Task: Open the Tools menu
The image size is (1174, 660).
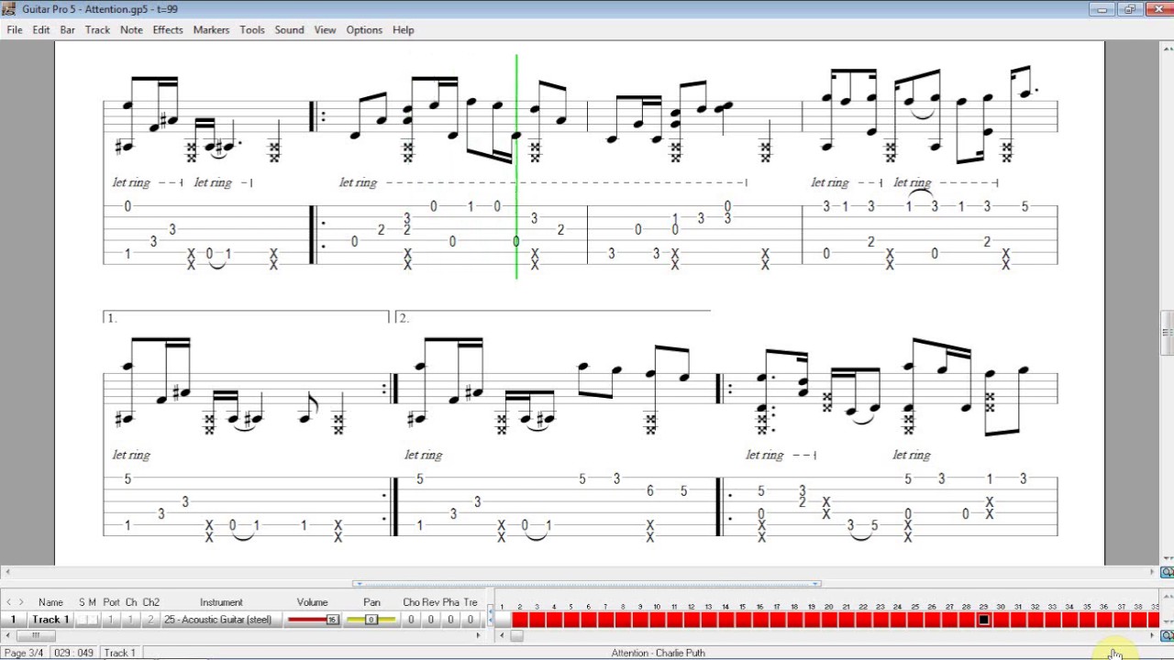Action: tap(252, 29)
